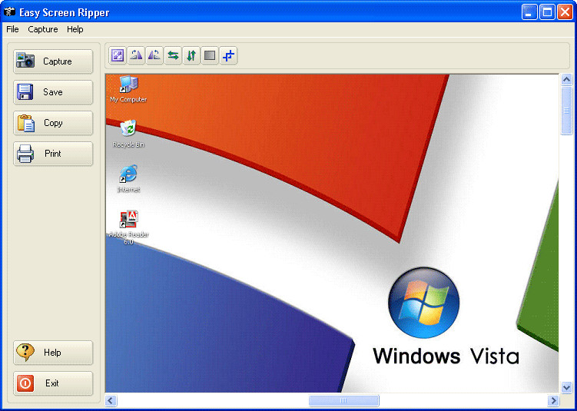The width and height of the screenshot is (577, 411).
Task: Click the vertical scrollbar down arrow
Action: pyautogui.click(x=566, y=387)
